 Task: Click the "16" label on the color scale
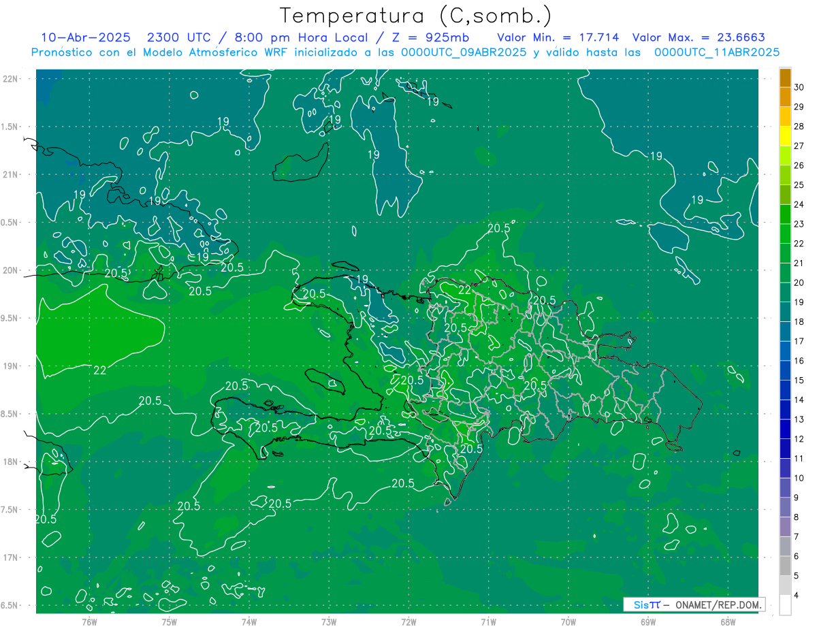tap(799, 361)
